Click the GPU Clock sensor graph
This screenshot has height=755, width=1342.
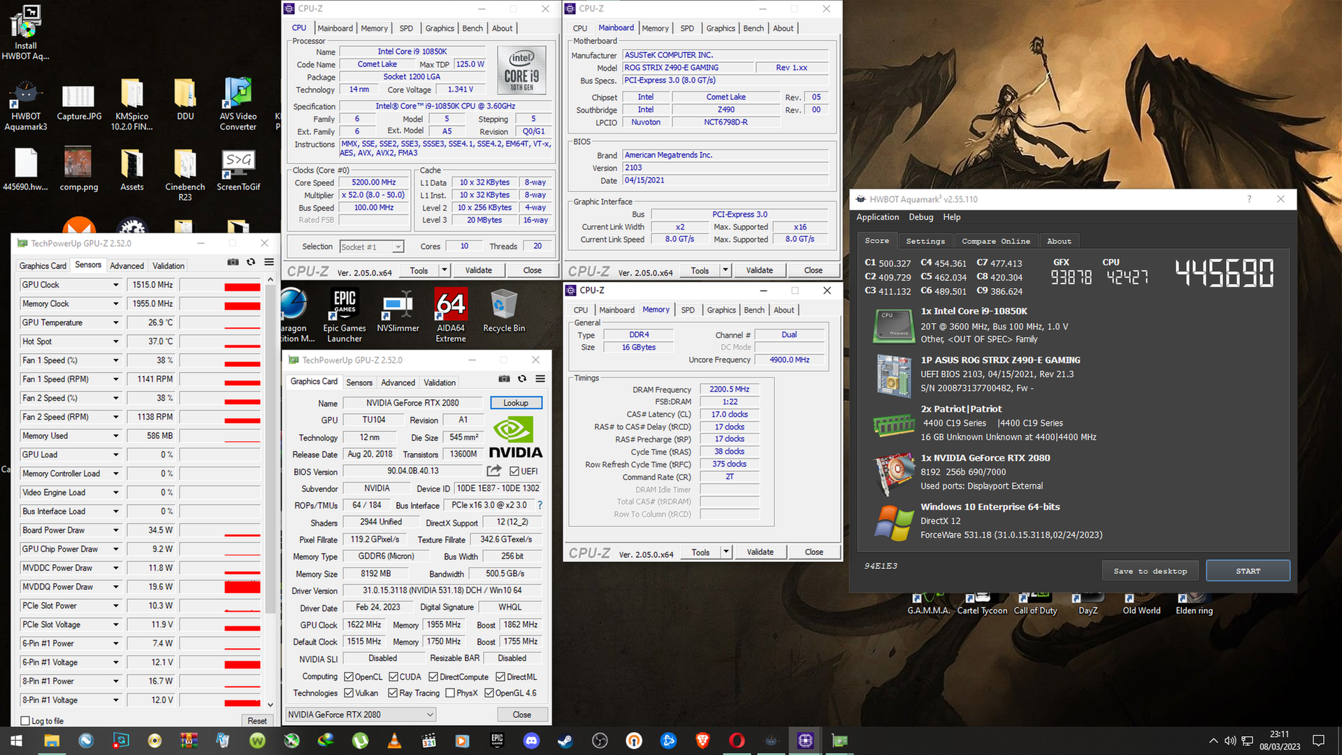pyautogui.click(x=220, y=285)
